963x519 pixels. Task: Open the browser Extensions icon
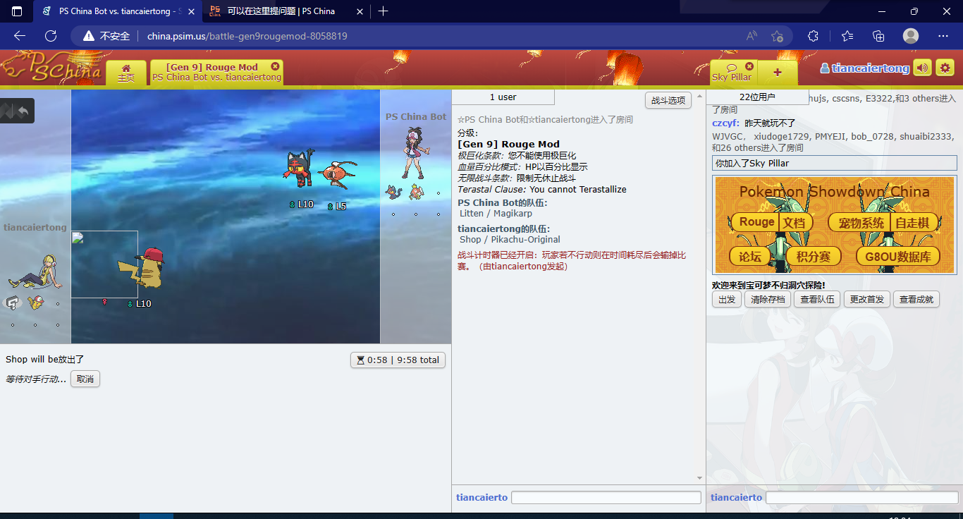pos(813,36)
